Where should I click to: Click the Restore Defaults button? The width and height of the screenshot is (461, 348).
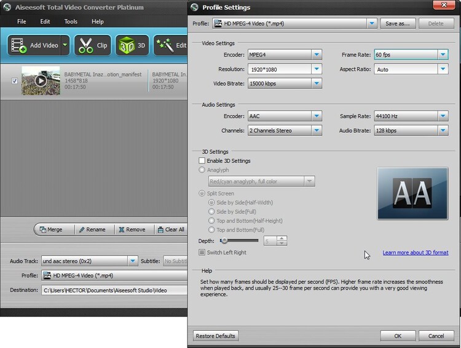click(216, 336)
